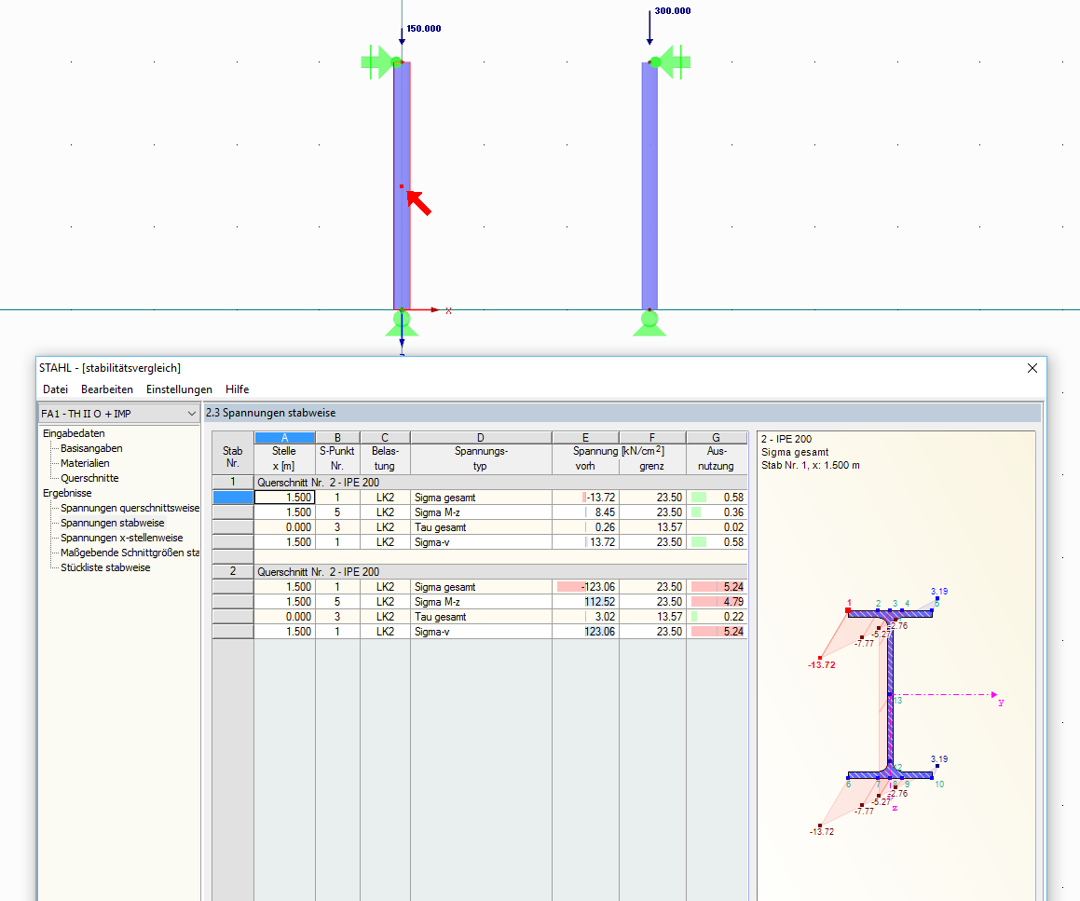This screenshot has width=1080, height=901.
Task: Click stress value 112.52 cell
Action: click(585, 602)
